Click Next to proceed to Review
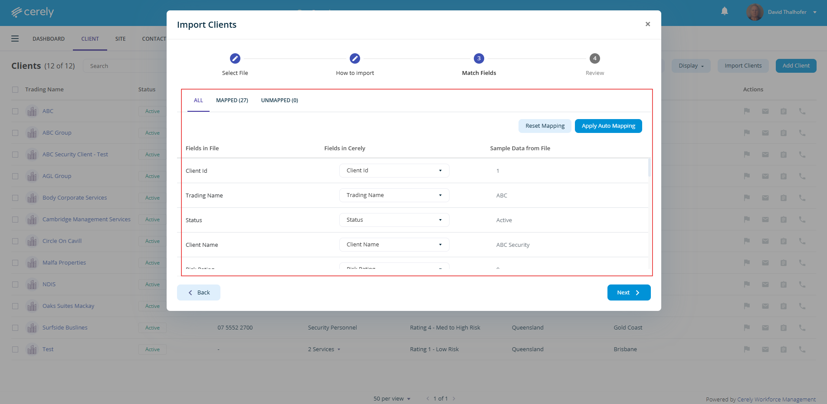This screenshot has width=827, height=404. (x=628, y=293)
